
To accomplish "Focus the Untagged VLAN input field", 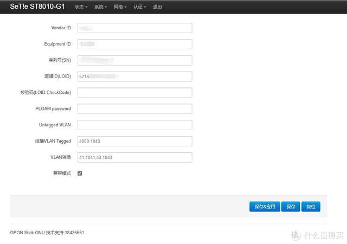I will point(135,125).
